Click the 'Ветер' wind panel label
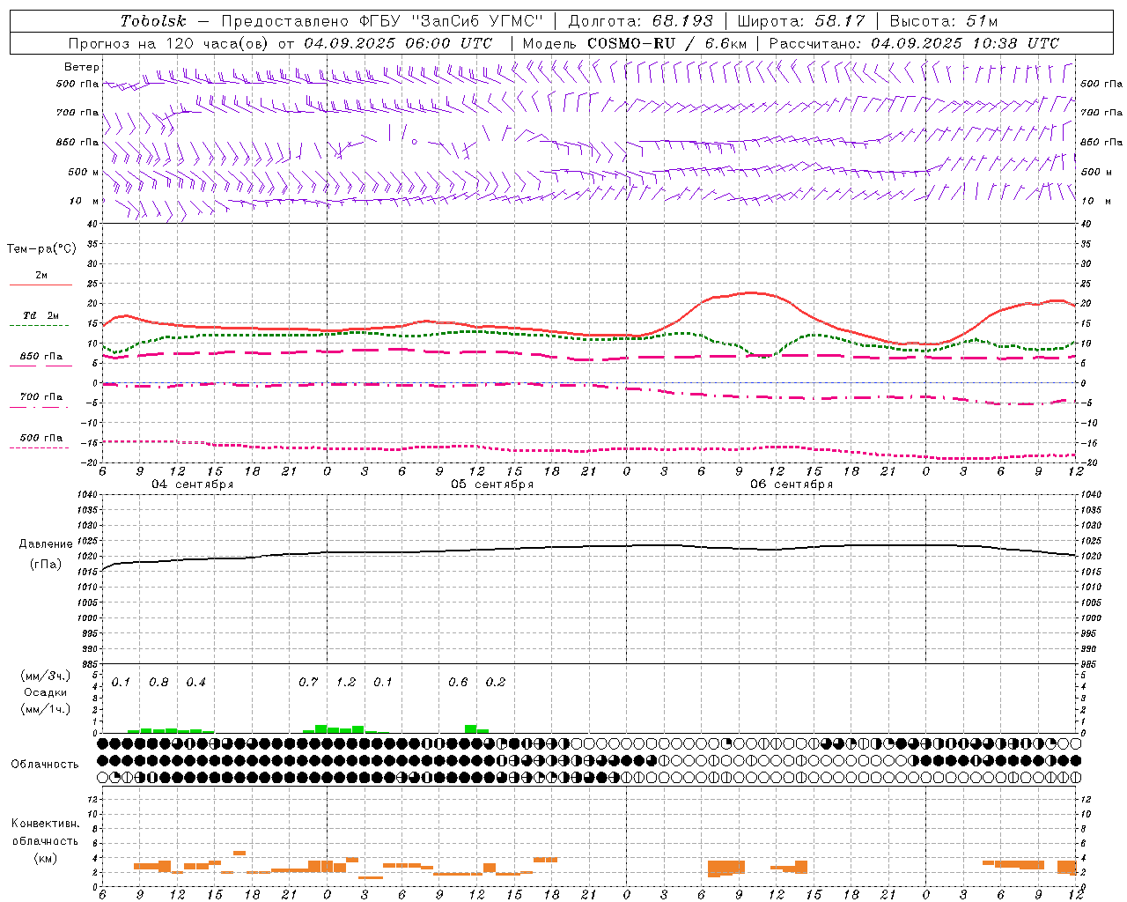The image size is (1127, 902). (x=82, y=67)
